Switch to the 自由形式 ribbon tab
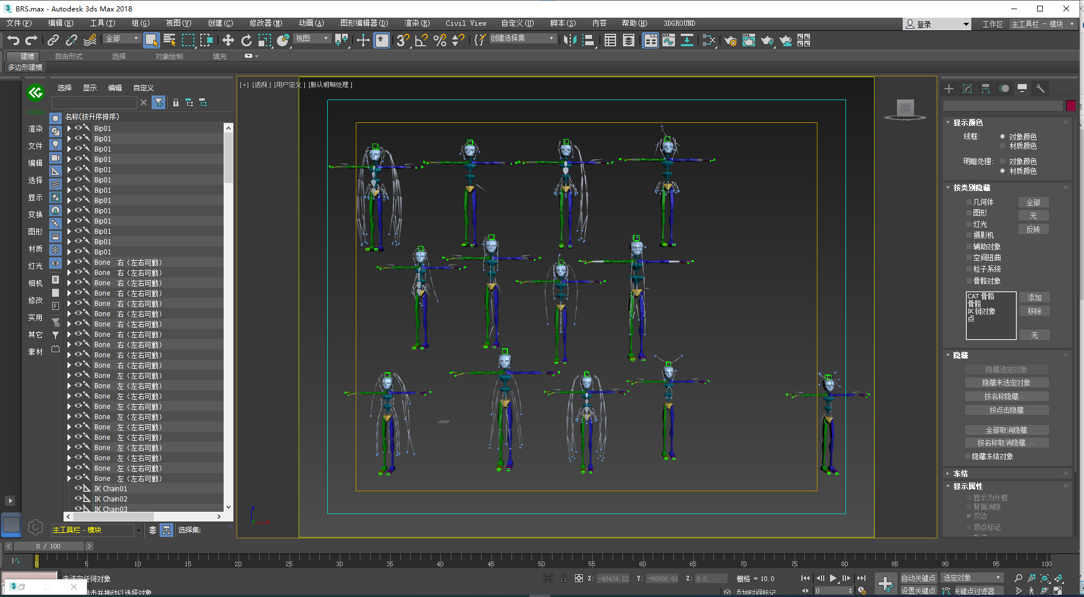 point(69,56)
